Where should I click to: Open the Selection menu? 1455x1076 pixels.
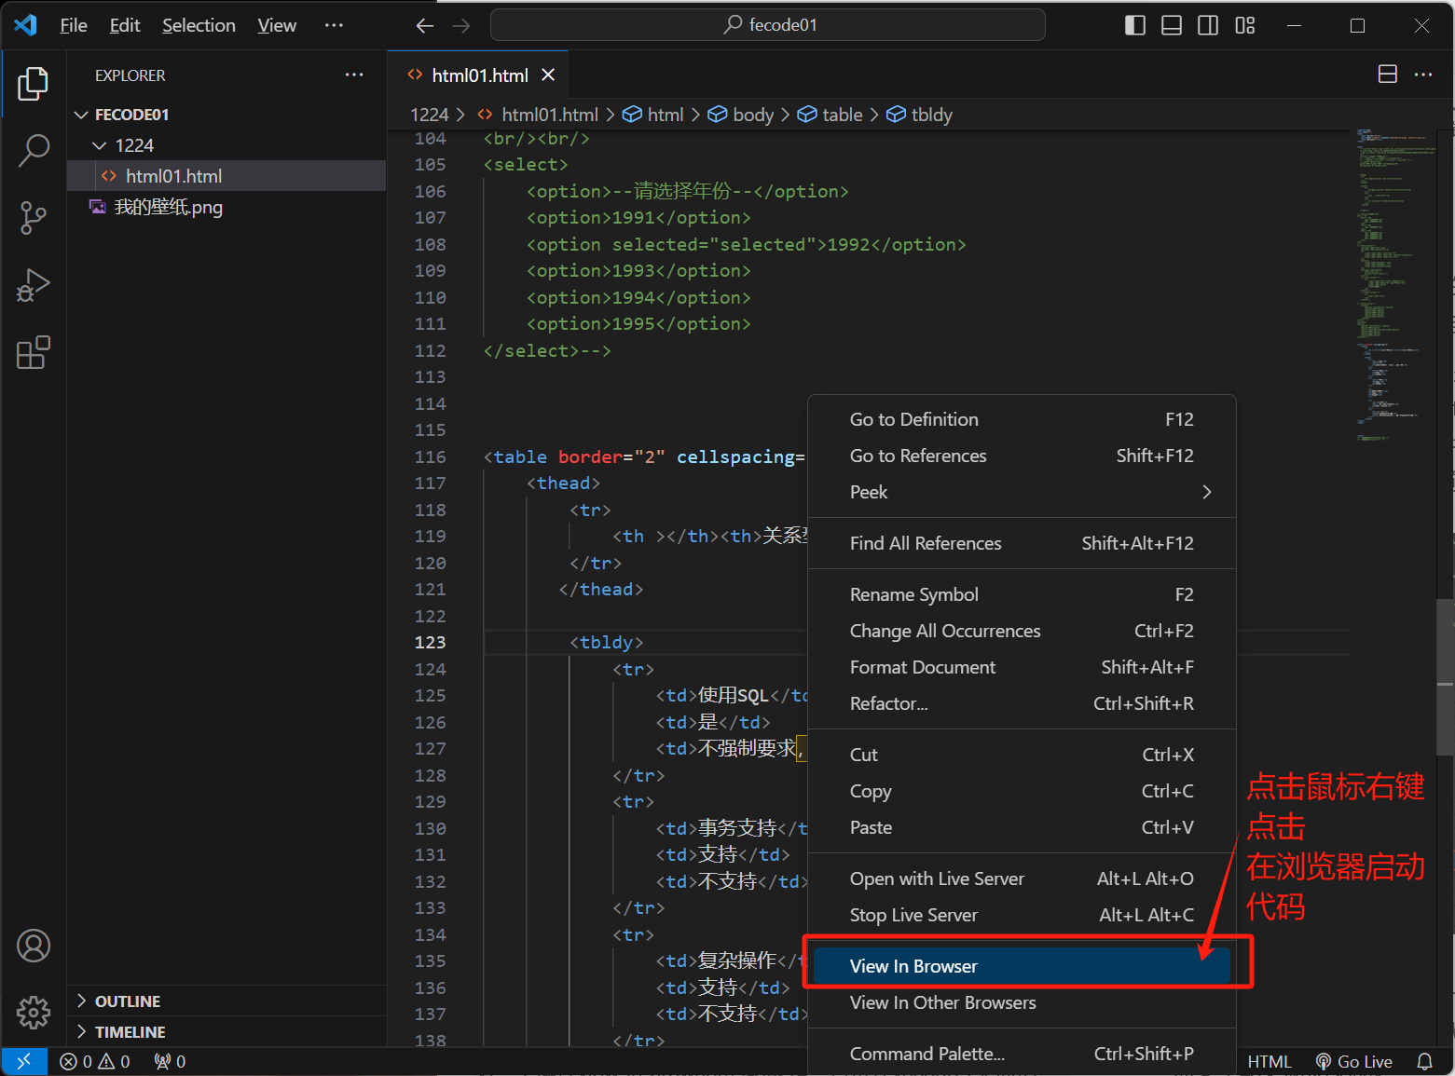point(199,25)
